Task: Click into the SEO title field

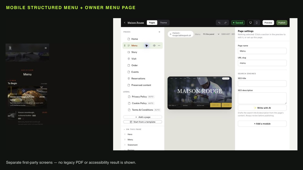Action: point(262,84)
